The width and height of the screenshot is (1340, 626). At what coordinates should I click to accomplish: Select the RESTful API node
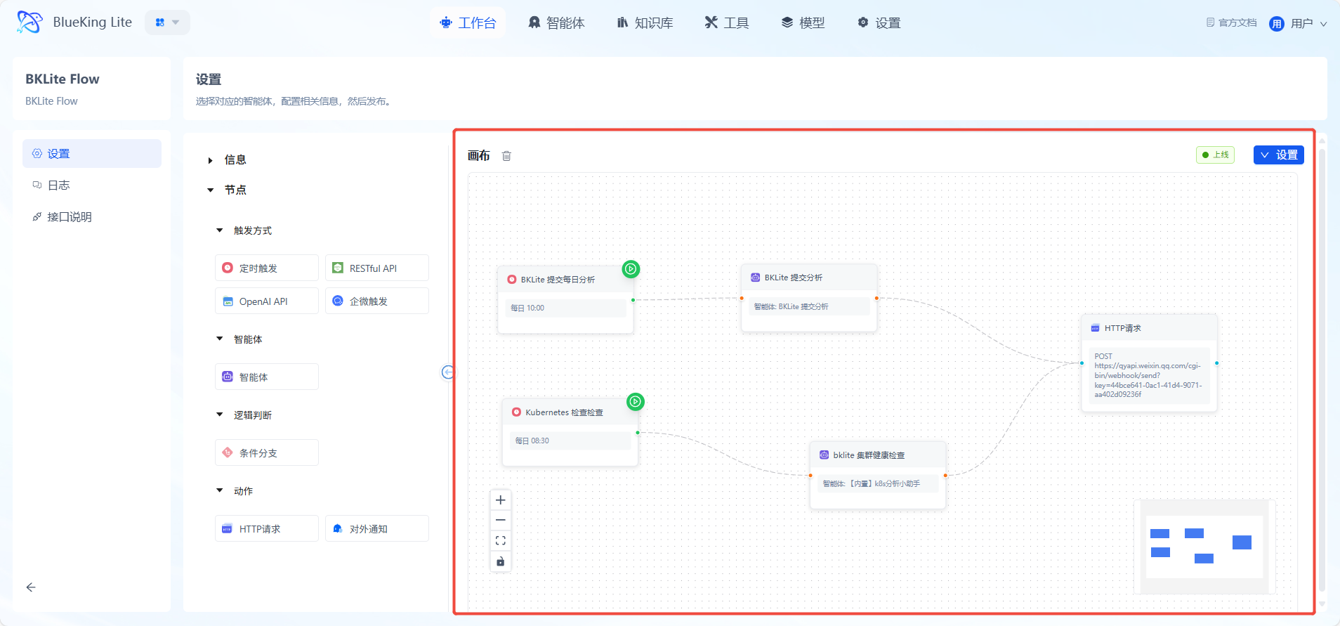click(x=377, y=268)
